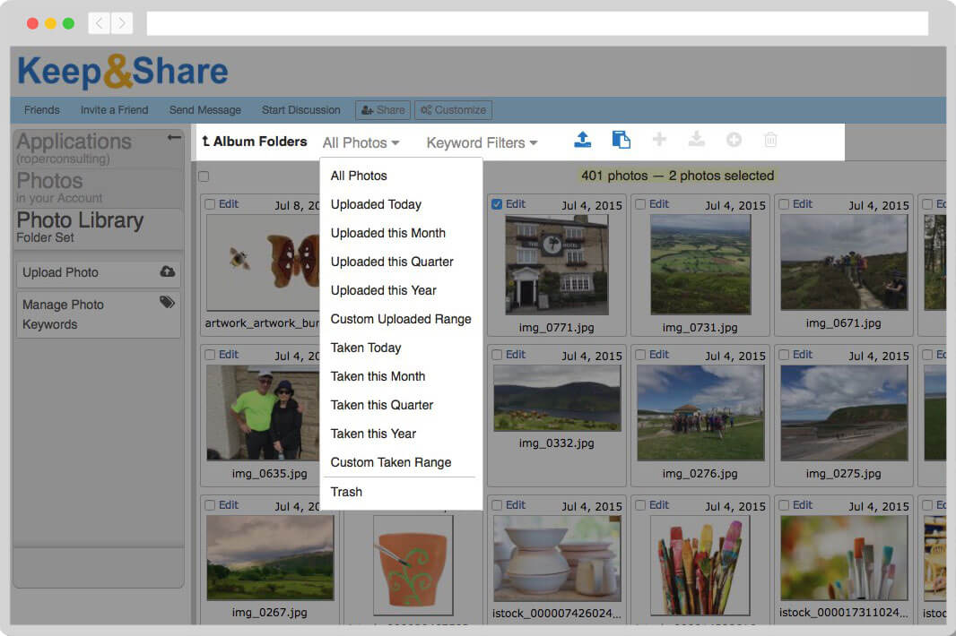The image size is (956, 636).
Task: Click the Customize button
Action: click(454, 110)
